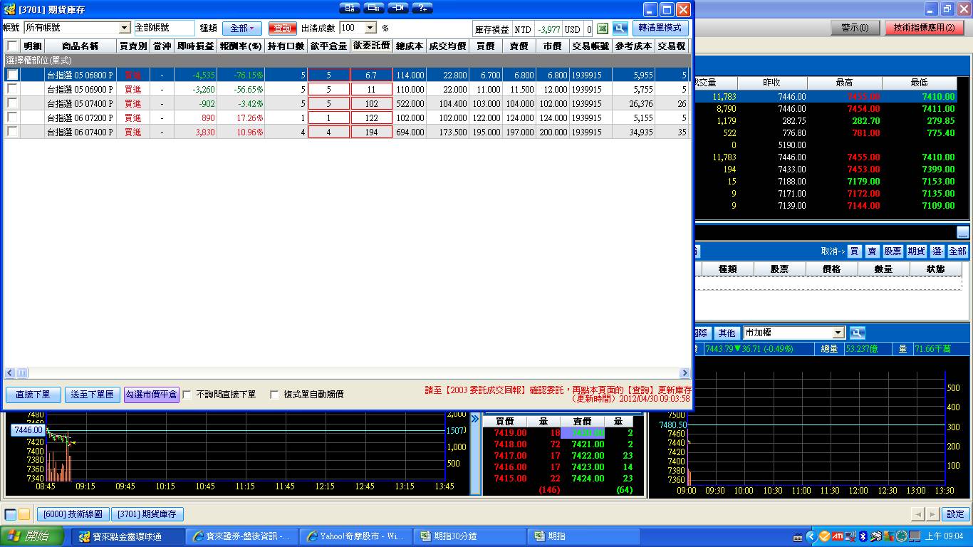Click the 其他 button beside index dropdown
Screen dimensions: 973x547
727,333
